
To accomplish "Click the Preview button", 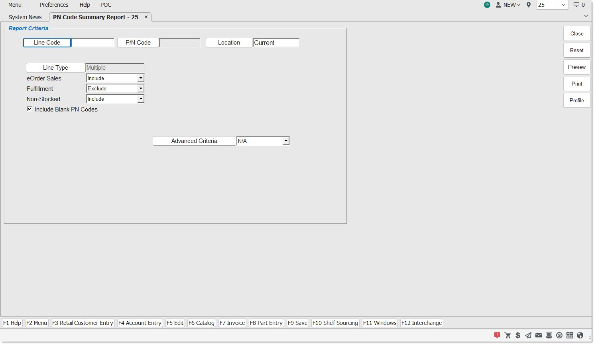I will coord(576,67).
